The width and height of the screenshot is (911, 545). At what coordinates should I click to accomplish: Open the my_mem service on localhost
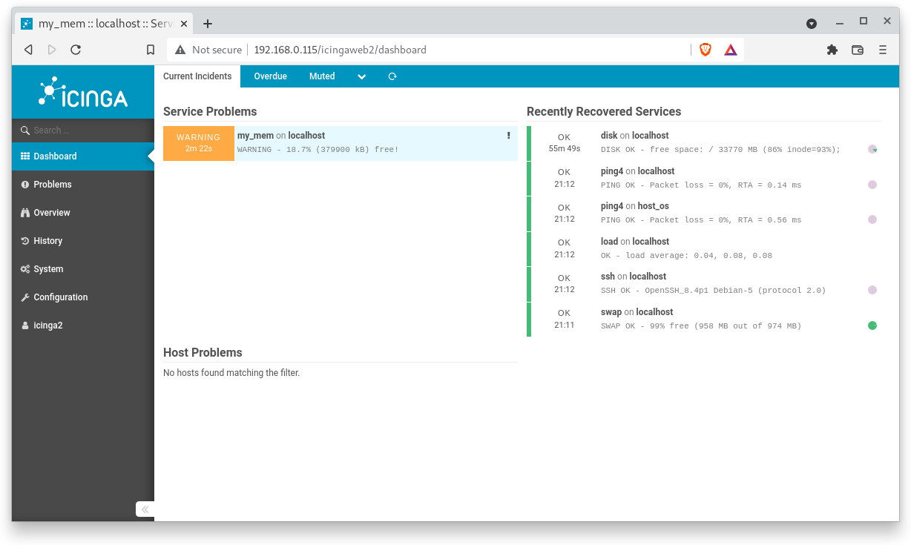tap(255, 135)
